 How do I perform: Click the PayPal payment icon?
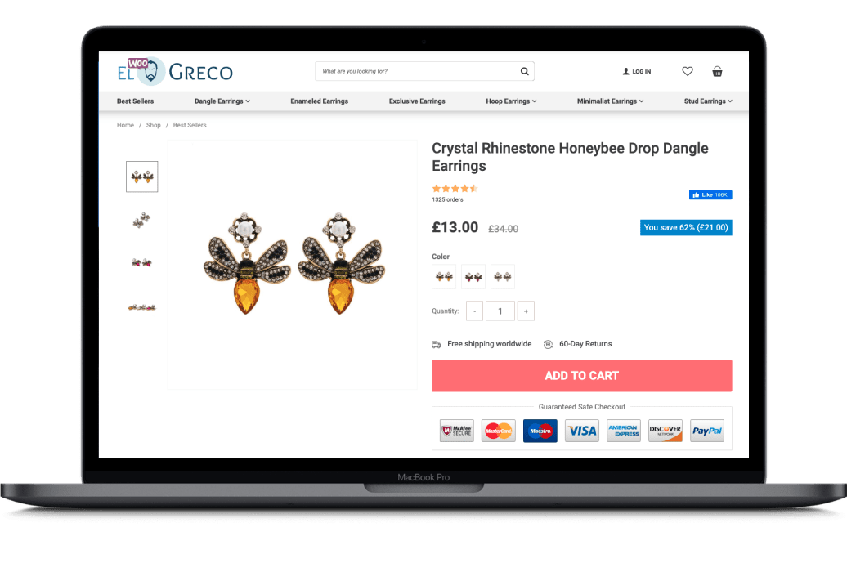[707, 431]
